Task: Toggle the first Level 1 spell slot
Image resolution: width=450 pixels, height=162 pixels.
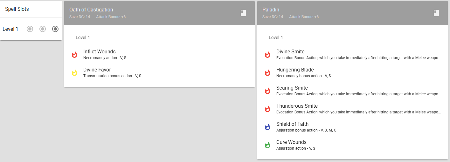Action: 30,29
